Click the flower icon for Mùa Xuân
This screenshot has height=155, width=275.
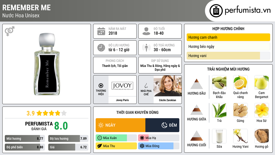(x=100, y=138)
